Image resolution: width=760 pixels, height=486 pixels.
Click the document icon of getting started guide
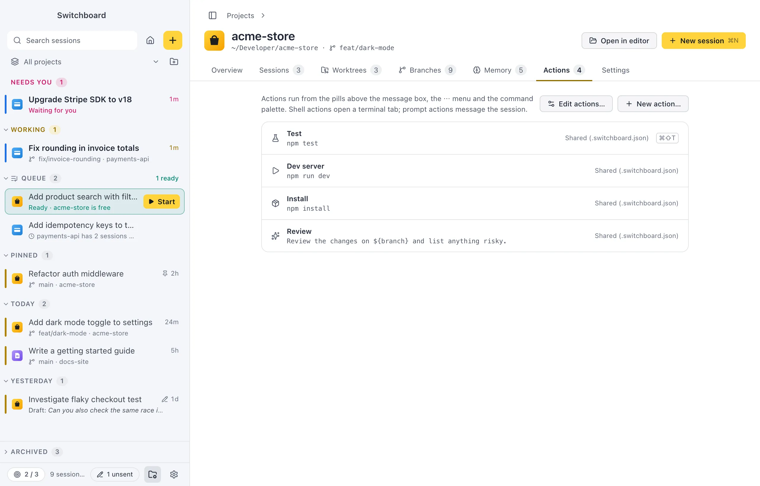pyautogui.click(x=17, y=356)
